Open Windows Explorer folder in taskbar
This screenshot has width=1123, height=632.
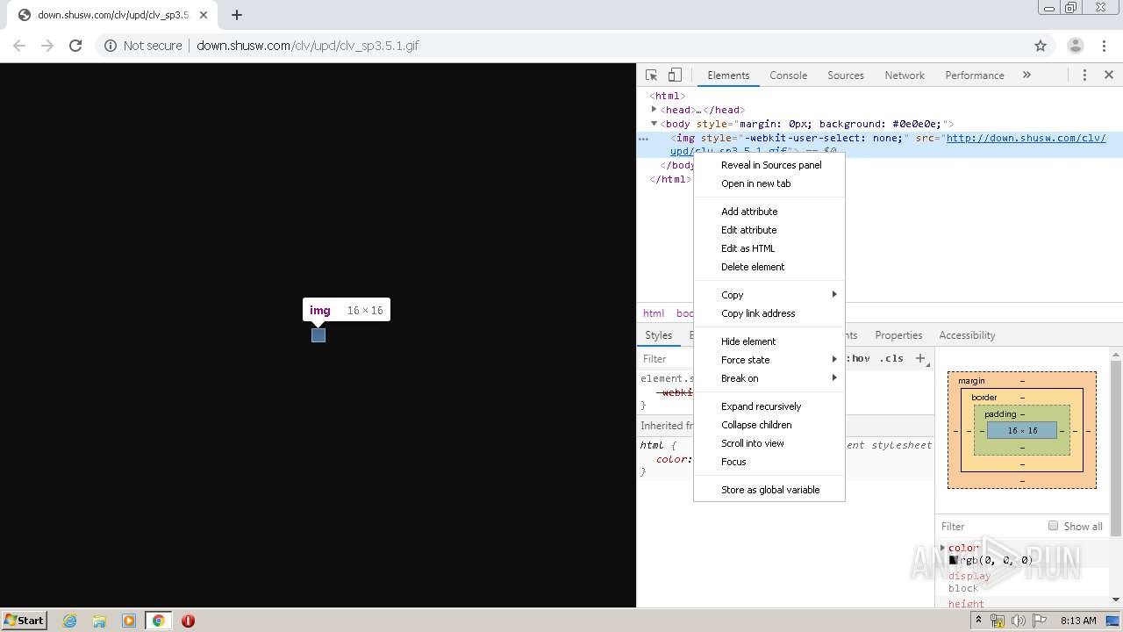[99, 621]
